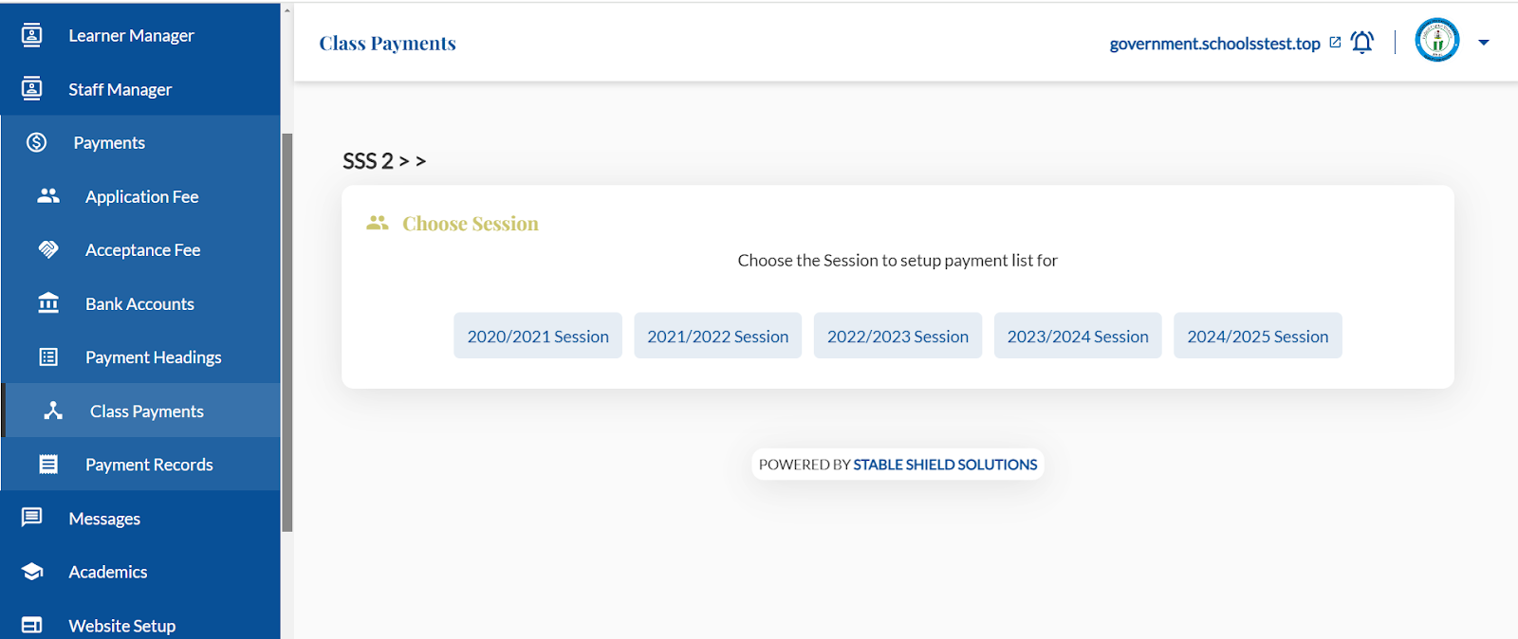Collapse the Payments menu section

pyautogui.click(x=140, y=142)
